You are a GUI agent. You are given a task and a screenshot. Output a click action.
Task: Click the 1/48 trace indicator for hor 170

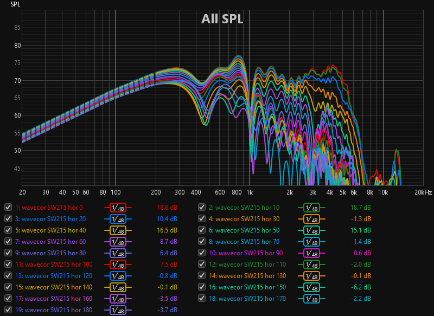pyautogui.click(x=311, y=299)
